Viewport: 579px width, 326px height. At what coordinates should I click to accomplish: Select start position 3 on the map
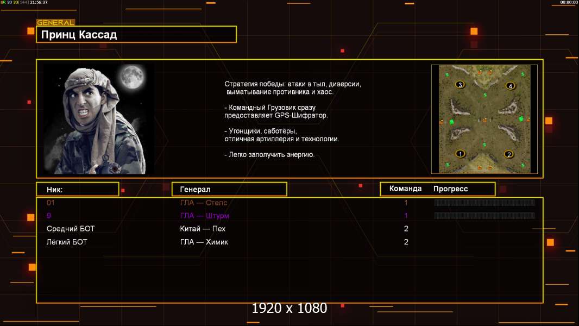[x=460, y=85]
